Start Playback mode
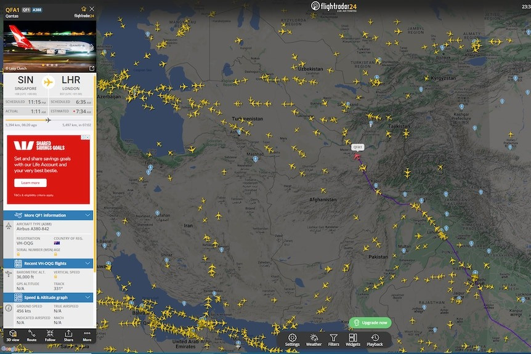531x354 pixels. 375,340
